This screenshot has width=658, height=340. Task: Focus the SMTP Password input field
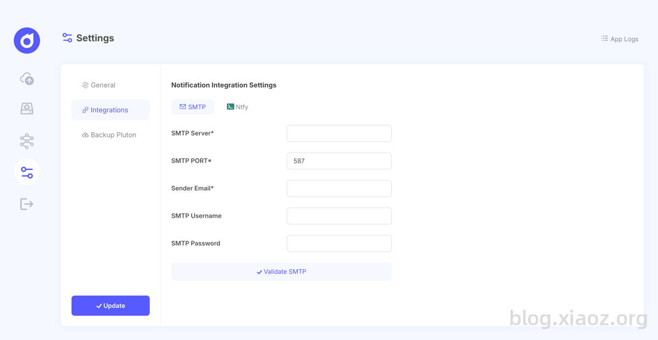[339, 243]
